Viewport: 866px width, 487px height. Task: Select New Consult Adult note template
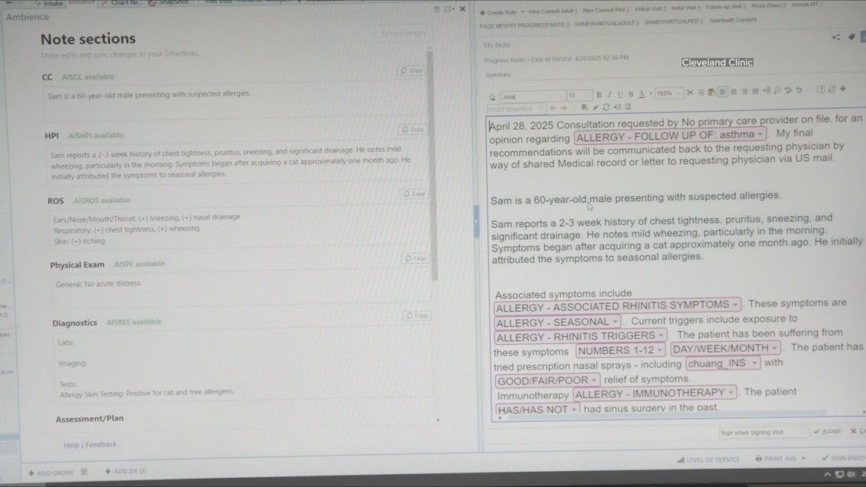[551, 11]
